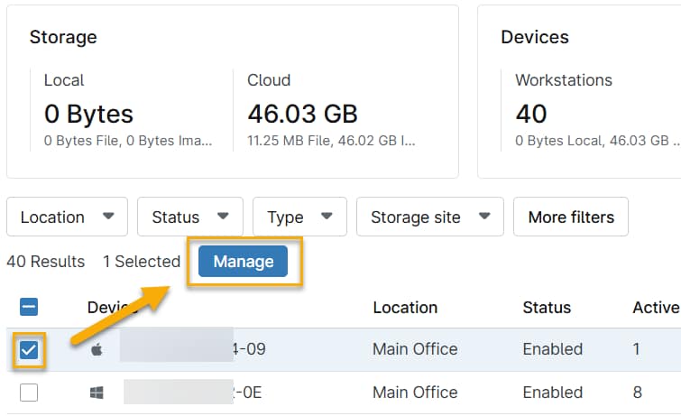Screen dimensions: 681x416
Task: Uncheck the selected Apple device checkbox
Action: [x=29, y=350]
